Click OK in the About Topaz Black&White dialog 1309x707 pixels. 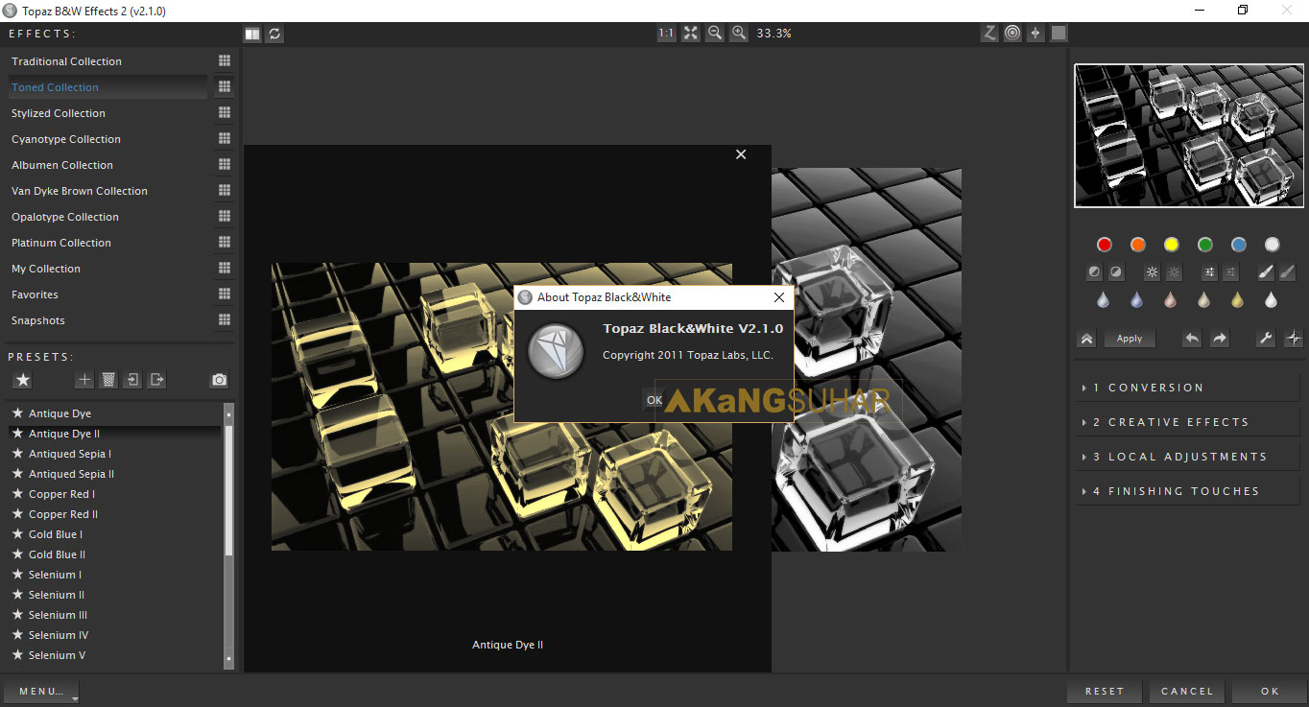654,400
